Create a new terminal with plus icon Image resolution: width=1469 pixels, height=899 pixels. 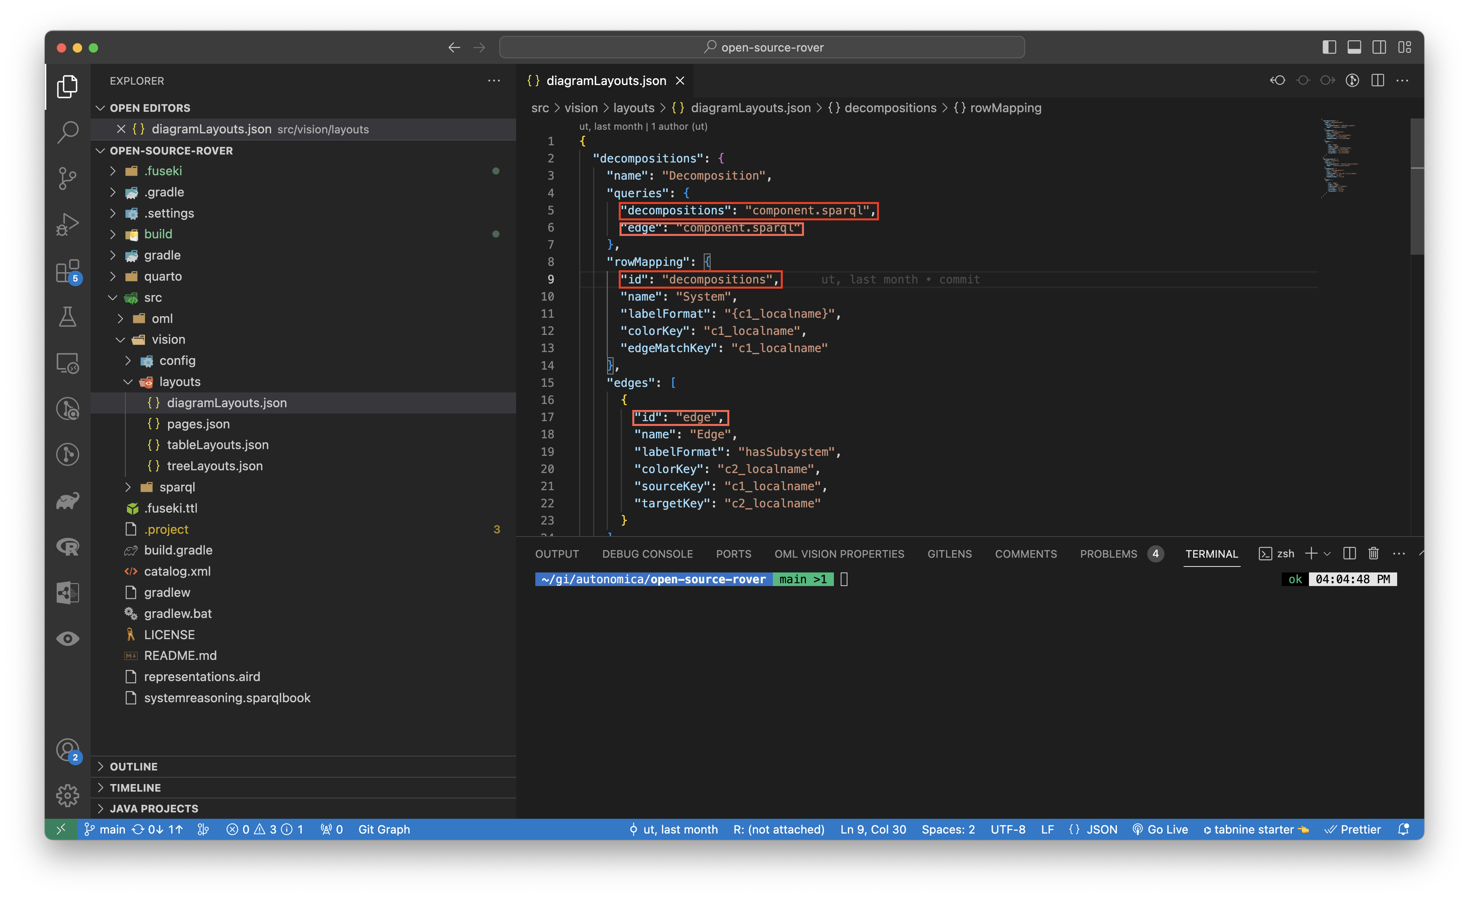click(1311, 554)
